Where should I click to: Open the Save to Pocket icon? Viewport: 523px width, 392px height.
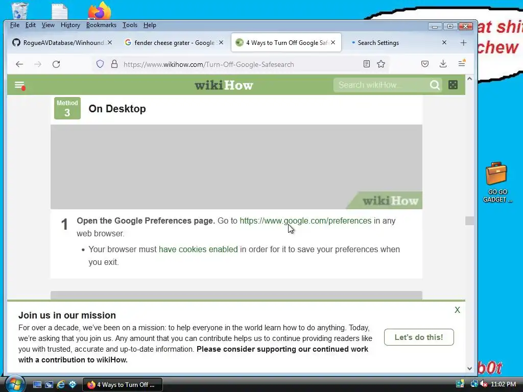pos(424,64)
